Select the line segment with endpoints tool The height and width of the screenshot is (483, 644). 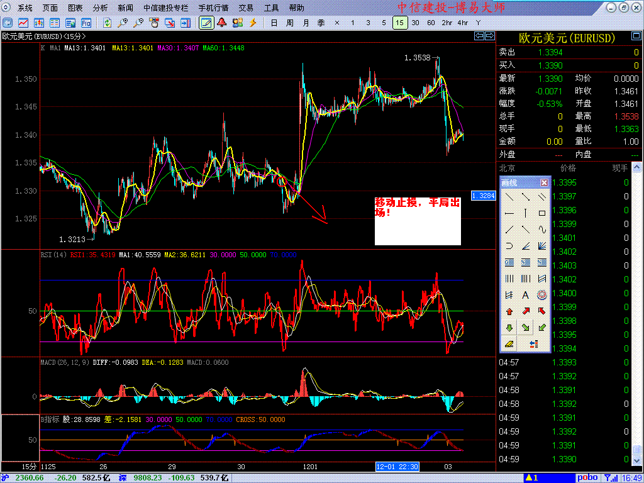tap(526, 197)
